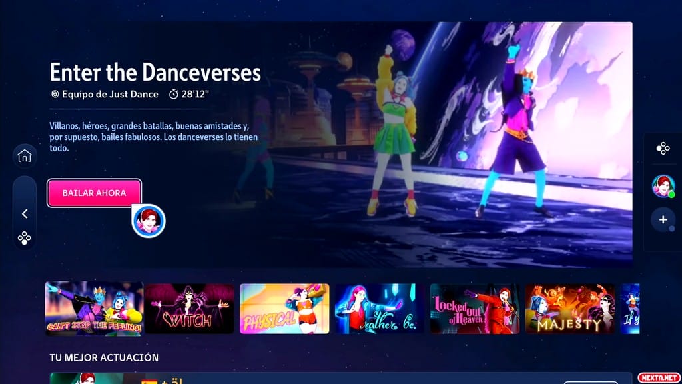Click the controller dots icon in left sidebar
Screen dimensions: 682x384
click(x=24, y=238)
